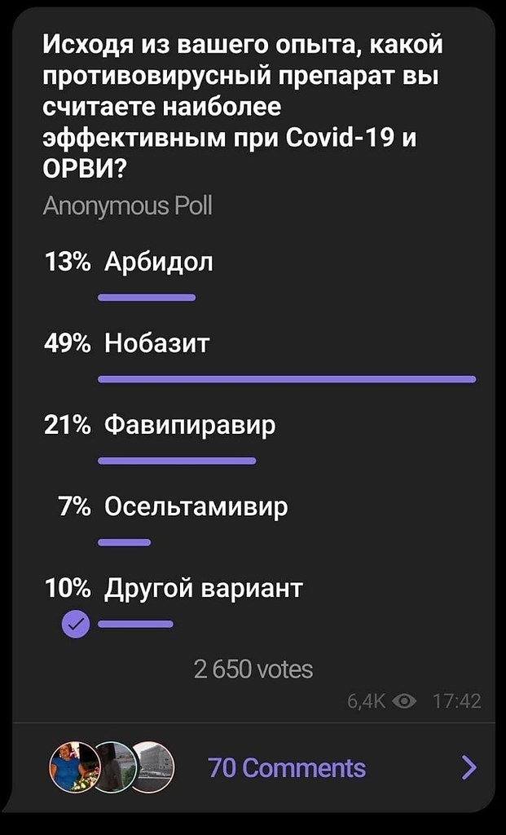This screenshot has width=506, height=835.
Task: Click the Anonymous Poll label
Action: (x=127, y=205)
